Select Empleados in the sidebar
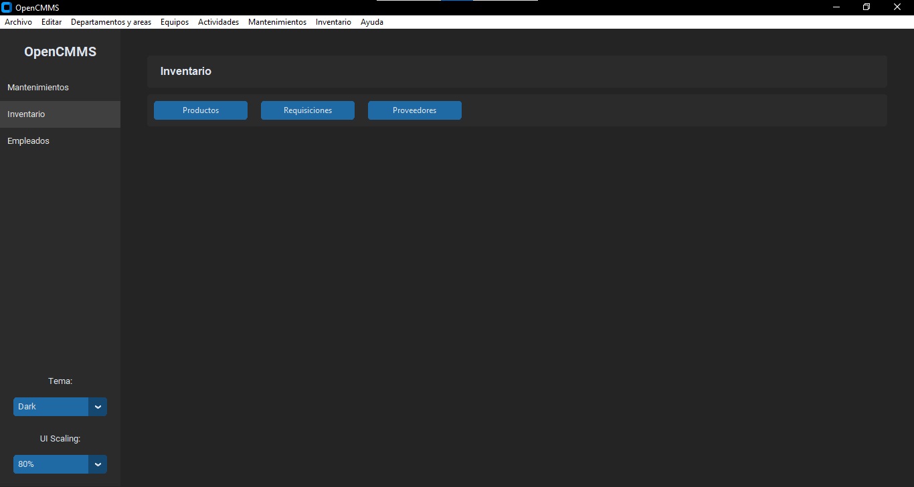This screenshot has height=487, width=914. [x=29, y=140]
